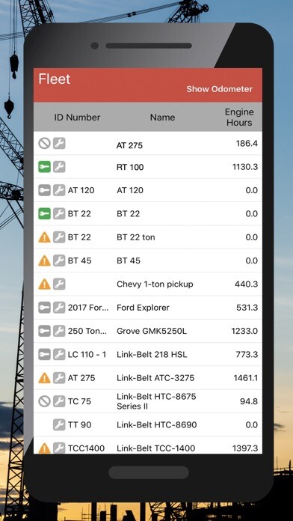
Task: Click the LC 110 - 1 ID cell
Action: pyautogui.click(x=87, y=355)
